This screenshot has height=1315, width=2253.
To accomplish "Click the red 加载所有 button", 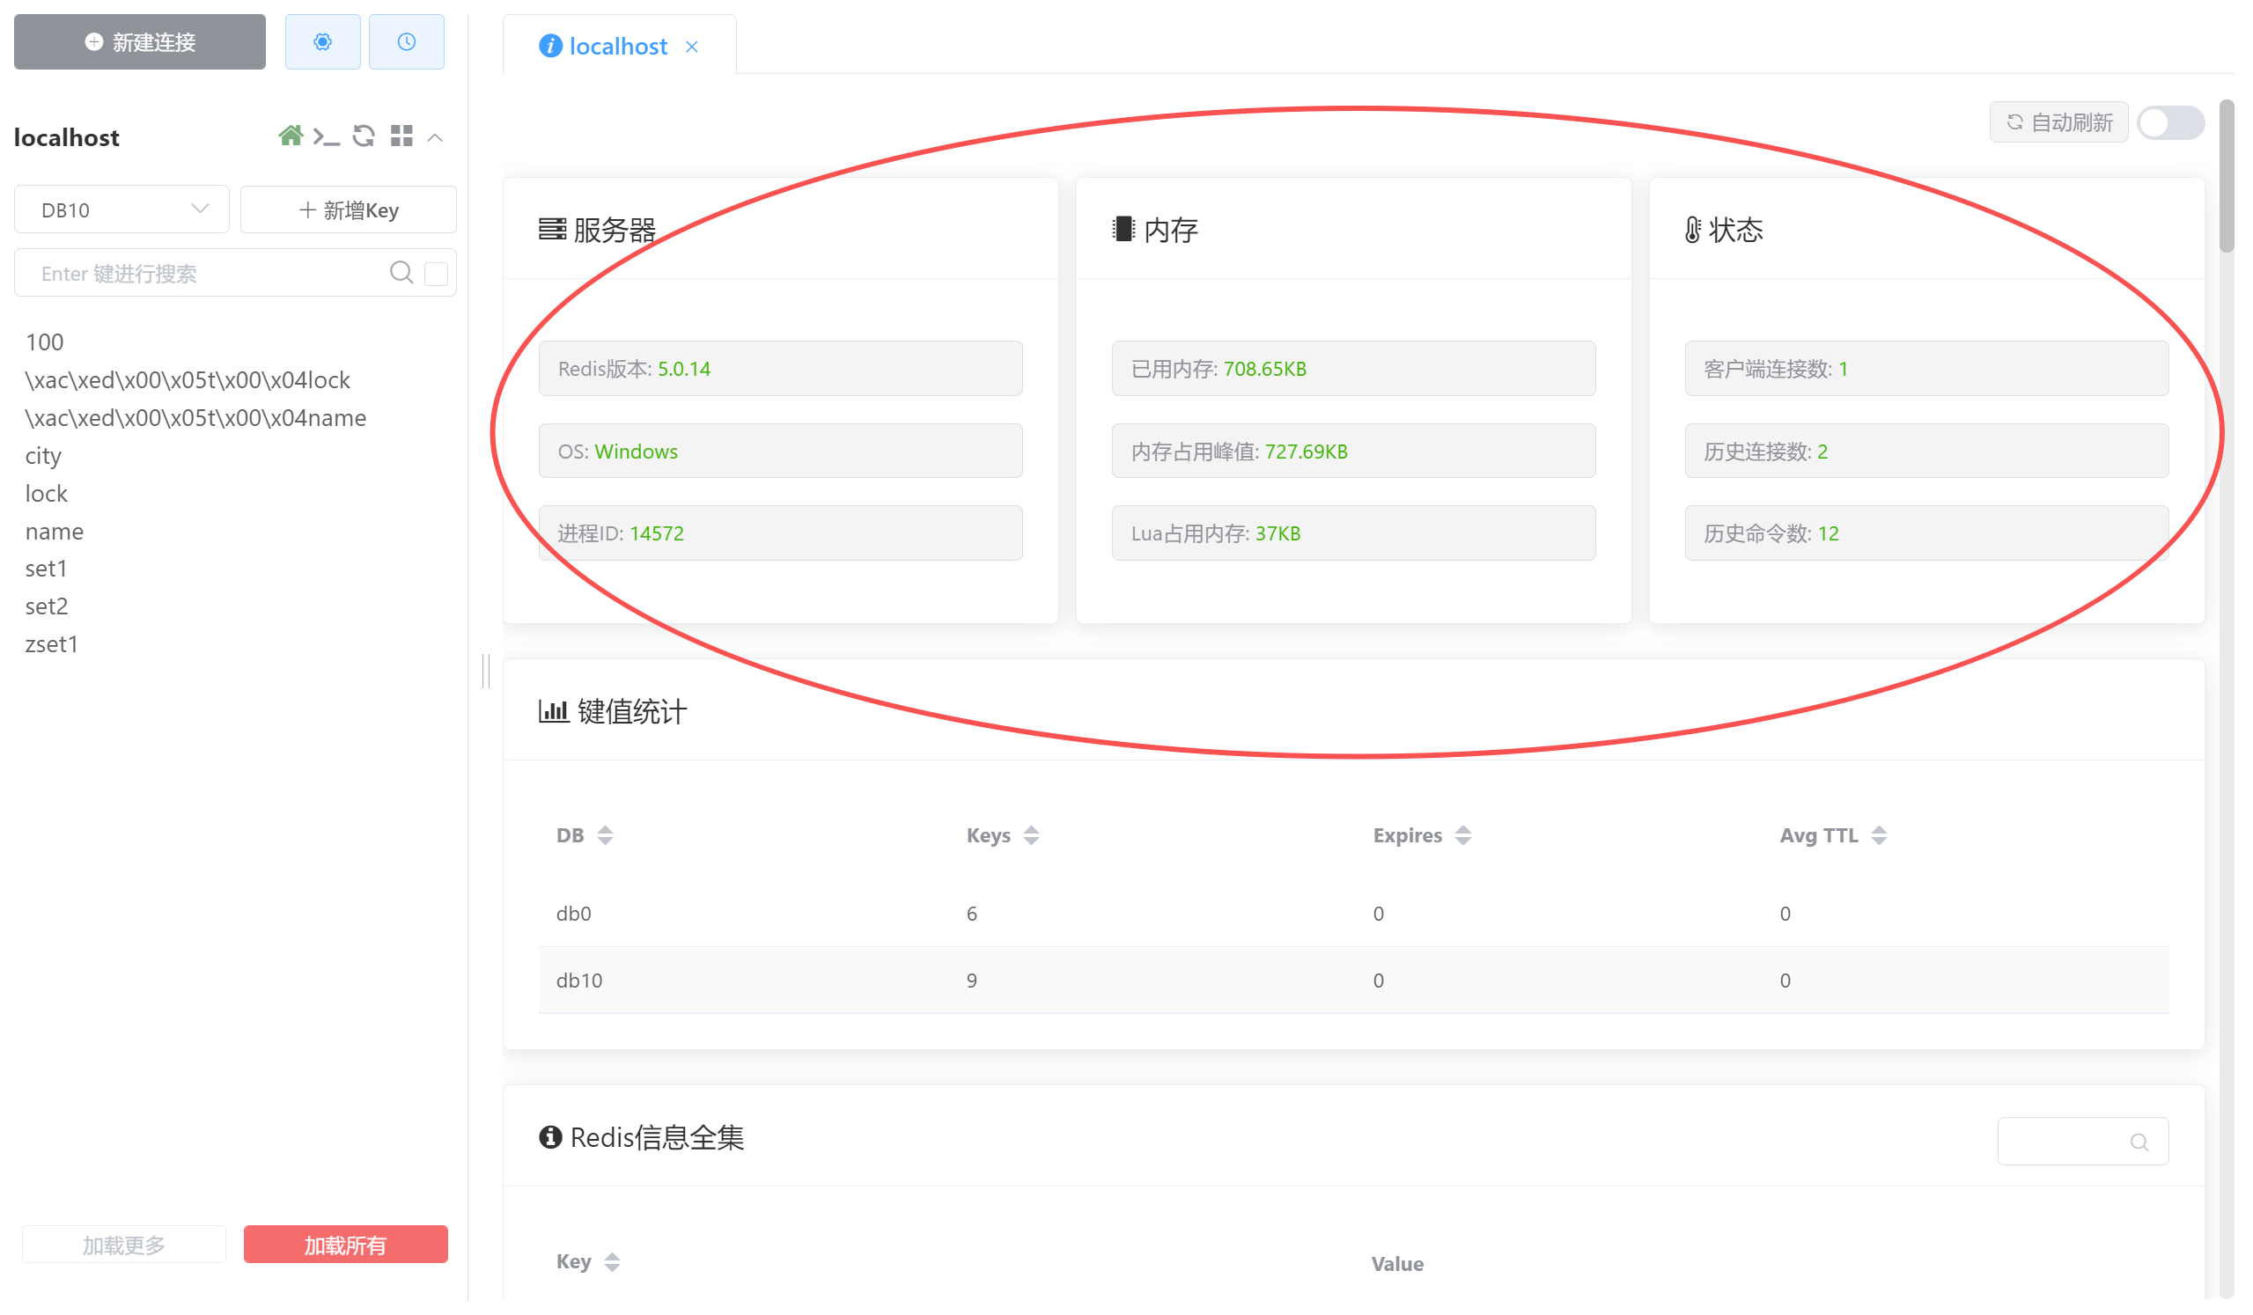I will tap(345, 1245).
